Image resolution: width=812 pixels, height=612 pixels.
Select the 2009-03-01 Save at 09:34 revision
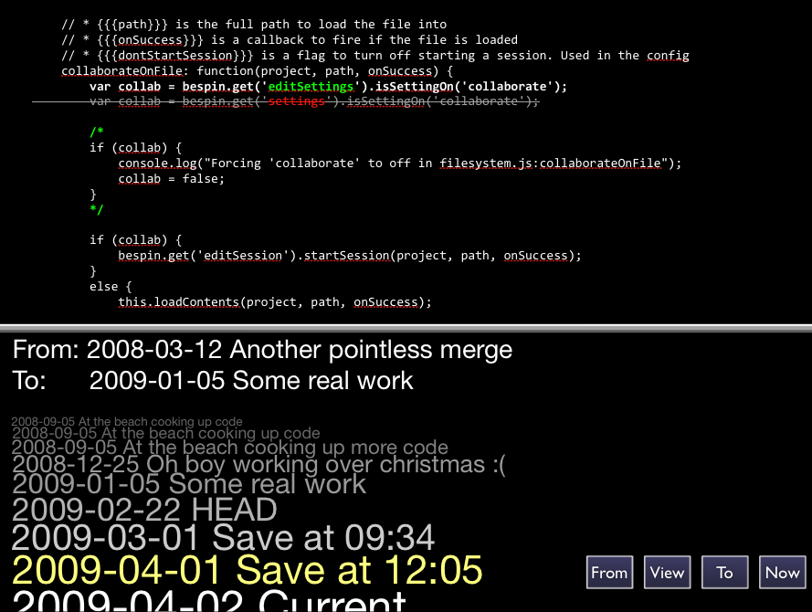[223, 537]
